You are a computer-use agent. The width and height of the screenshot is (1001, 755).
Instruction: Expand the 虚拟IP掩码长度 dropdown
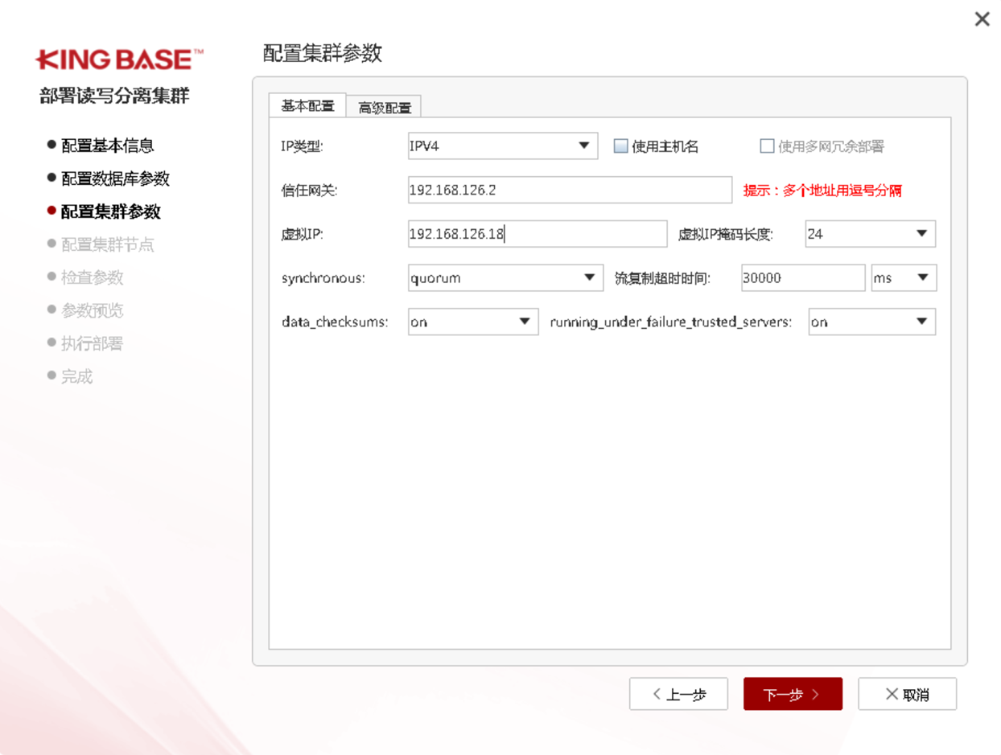tap(870, 234)
